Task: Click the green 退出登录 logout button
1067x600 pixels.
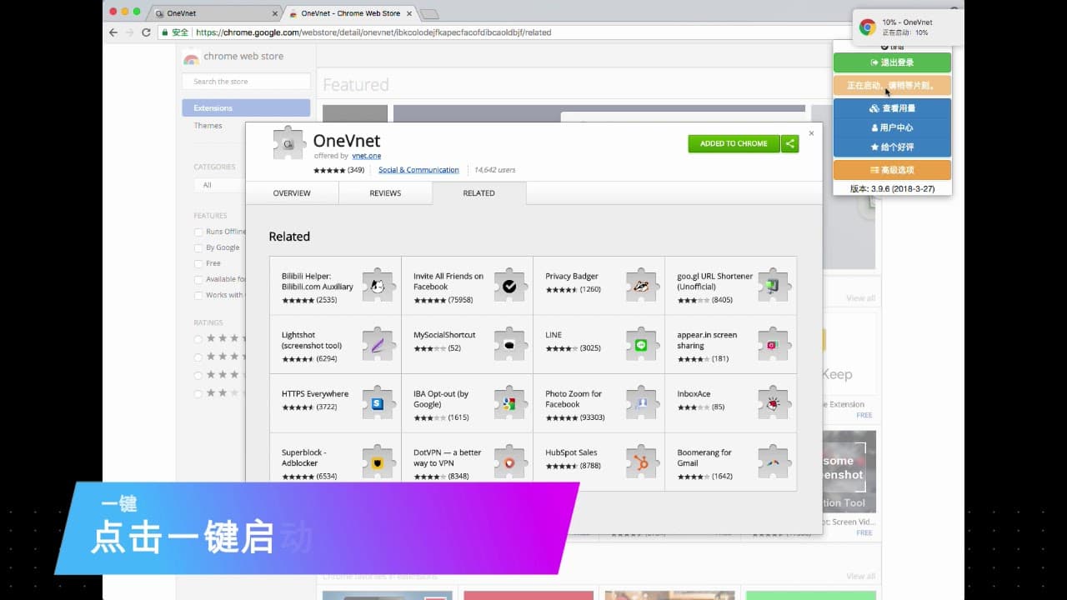Action: click(892, 62)
